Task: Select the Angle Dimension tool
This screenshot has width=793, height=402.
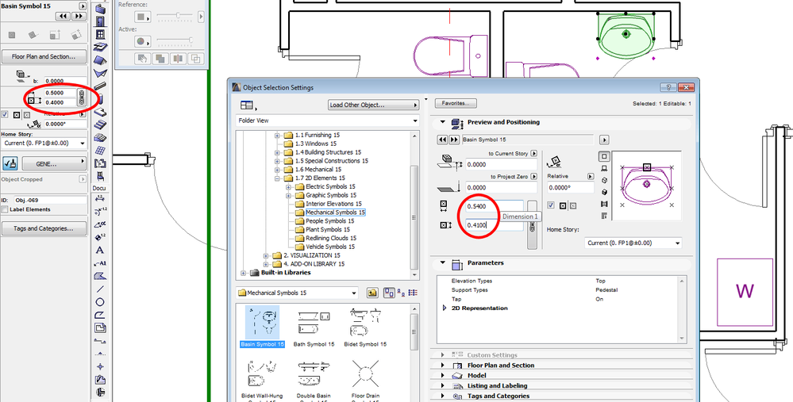Action: point(100,224)
